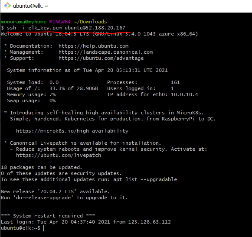Click '18 packages can be updated.' line
Viewport: 252px width, 237px height.
pyautogui.click(x=41, y=167)
